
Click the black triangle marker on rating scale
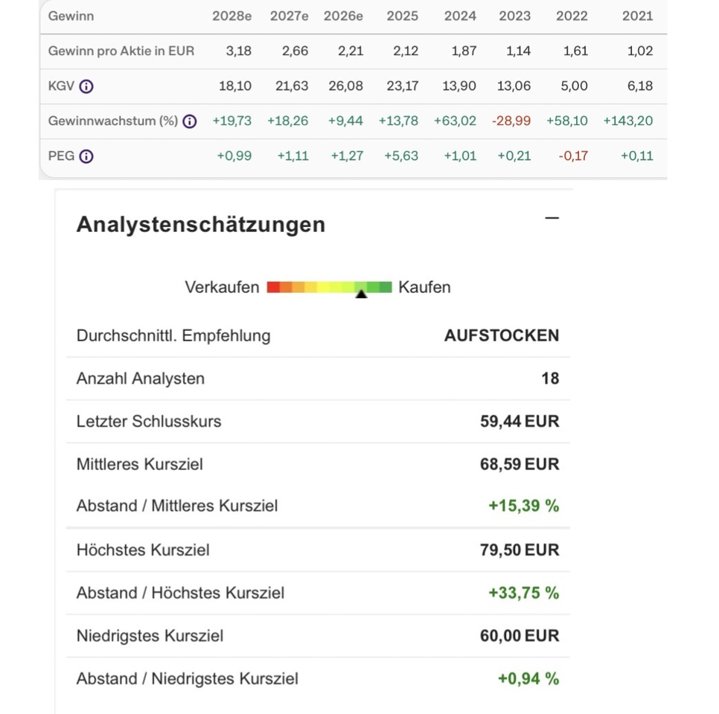pyautogui.click(x=362, y=295)
